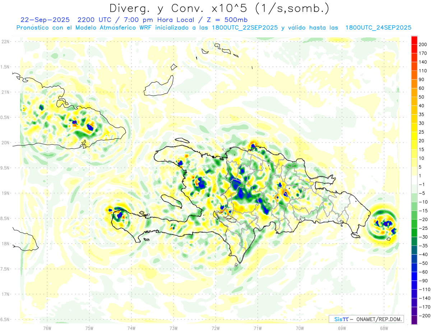Click the '19N' latitude label
The height and width of the screenshot is (333, 431).
[5, 193]
